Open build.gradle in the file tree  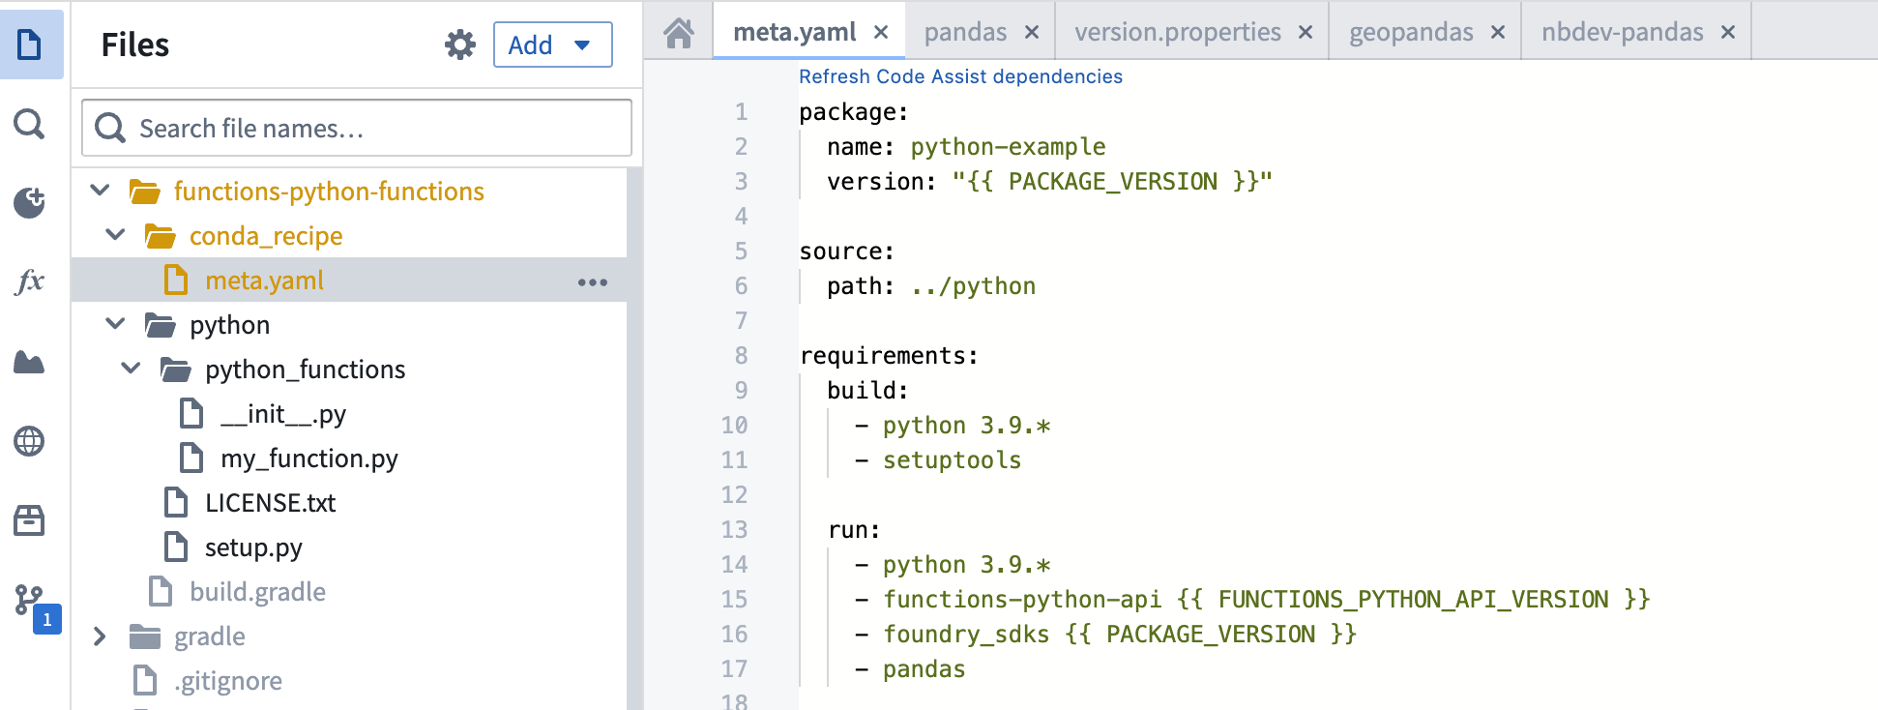click(x=257, y=592)
